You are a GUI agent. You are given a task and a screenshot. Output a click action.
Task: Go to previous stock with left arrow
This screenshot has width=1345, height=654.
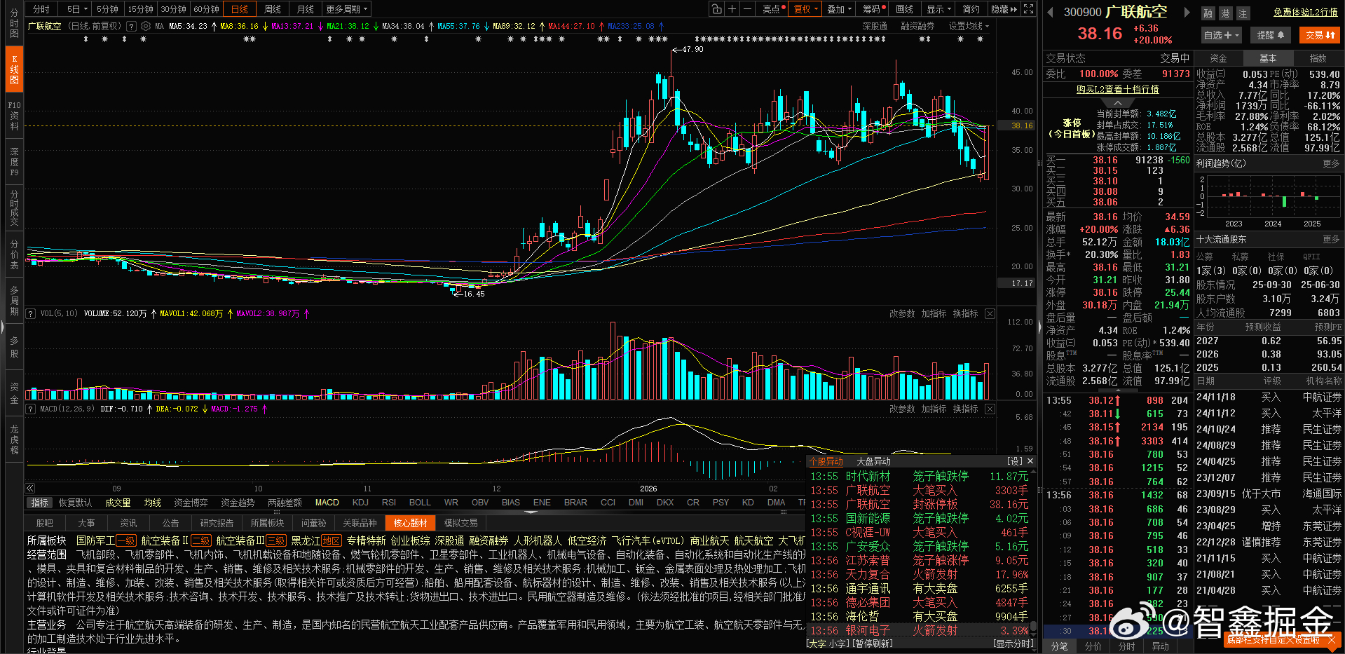(1050, 12)
